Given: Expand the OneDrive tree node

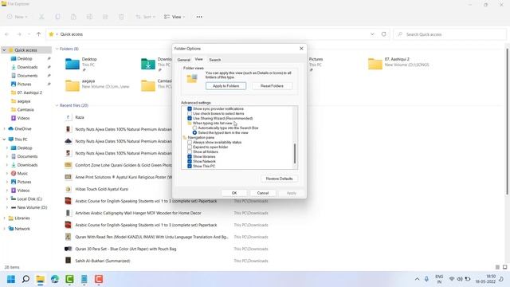Looking at the screenshot, I should tap(4, 129).
